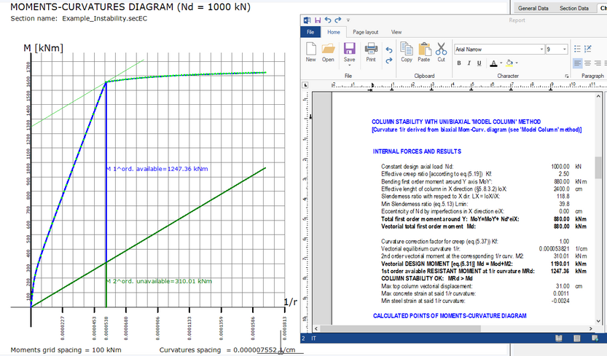Select the General Data tab in main window
Image resolution: width=607 pixels, height=356 pixels.
tap(533, 8)
